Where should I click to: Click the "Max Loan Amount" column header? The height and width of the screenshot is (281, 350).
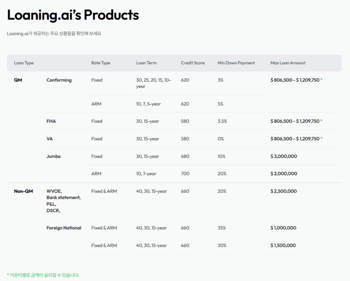pos(288,63)
